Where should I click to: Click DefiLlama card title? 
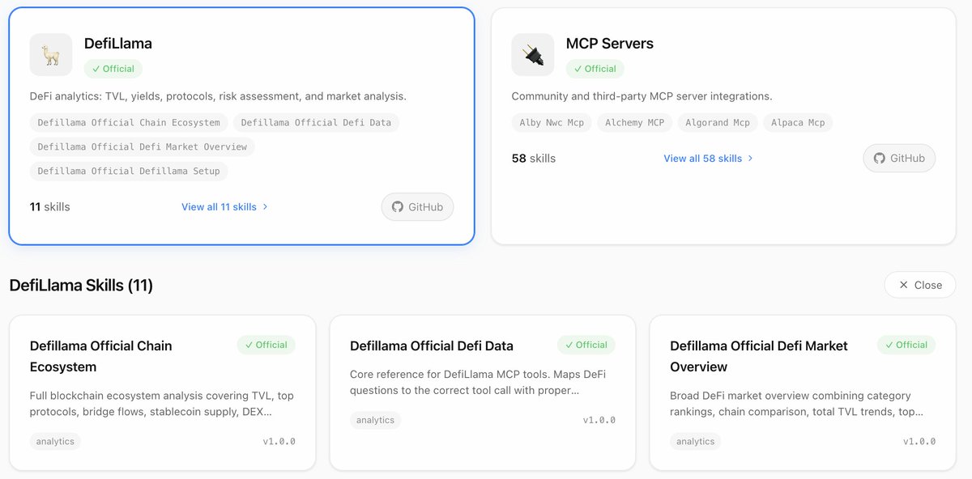point(118,44)
